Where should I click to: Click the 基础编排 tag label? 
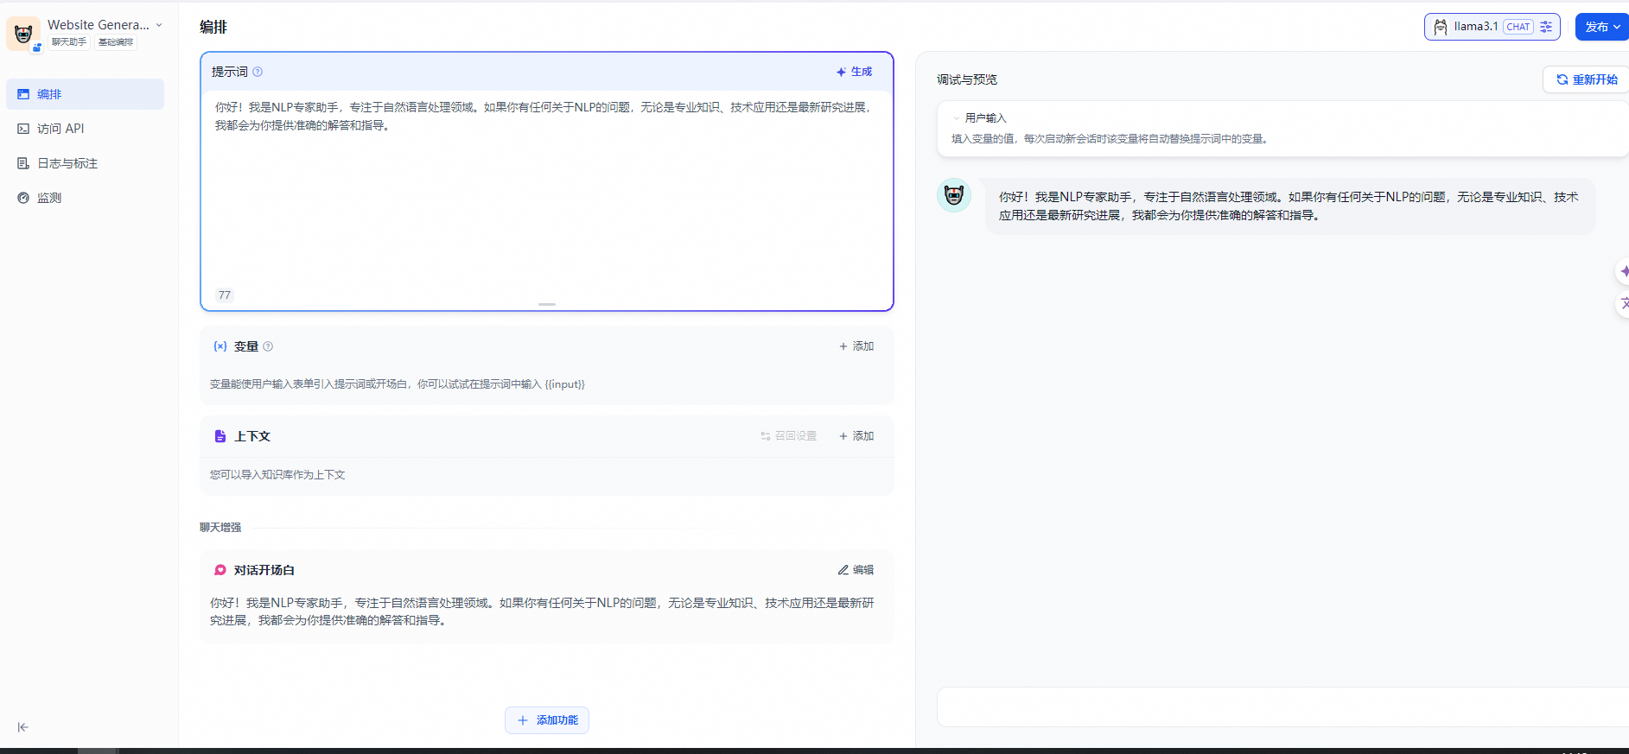coord(116,42)
